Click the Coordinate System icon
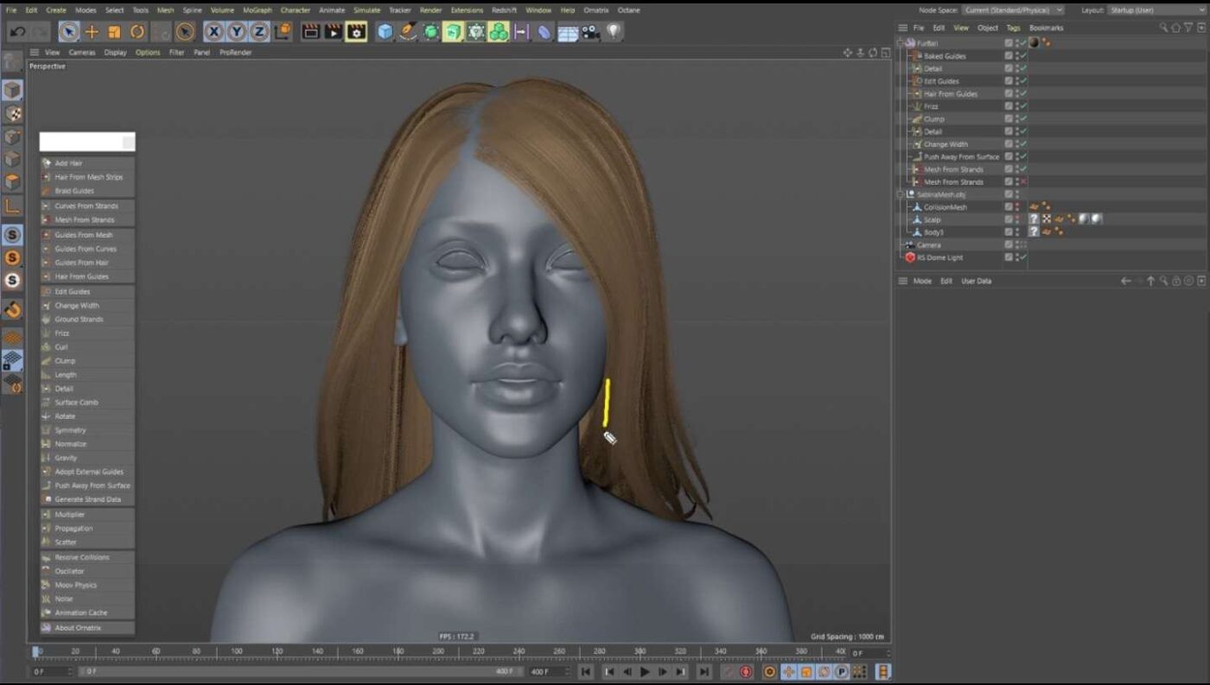1210x685 pixels. click(283, 32)
